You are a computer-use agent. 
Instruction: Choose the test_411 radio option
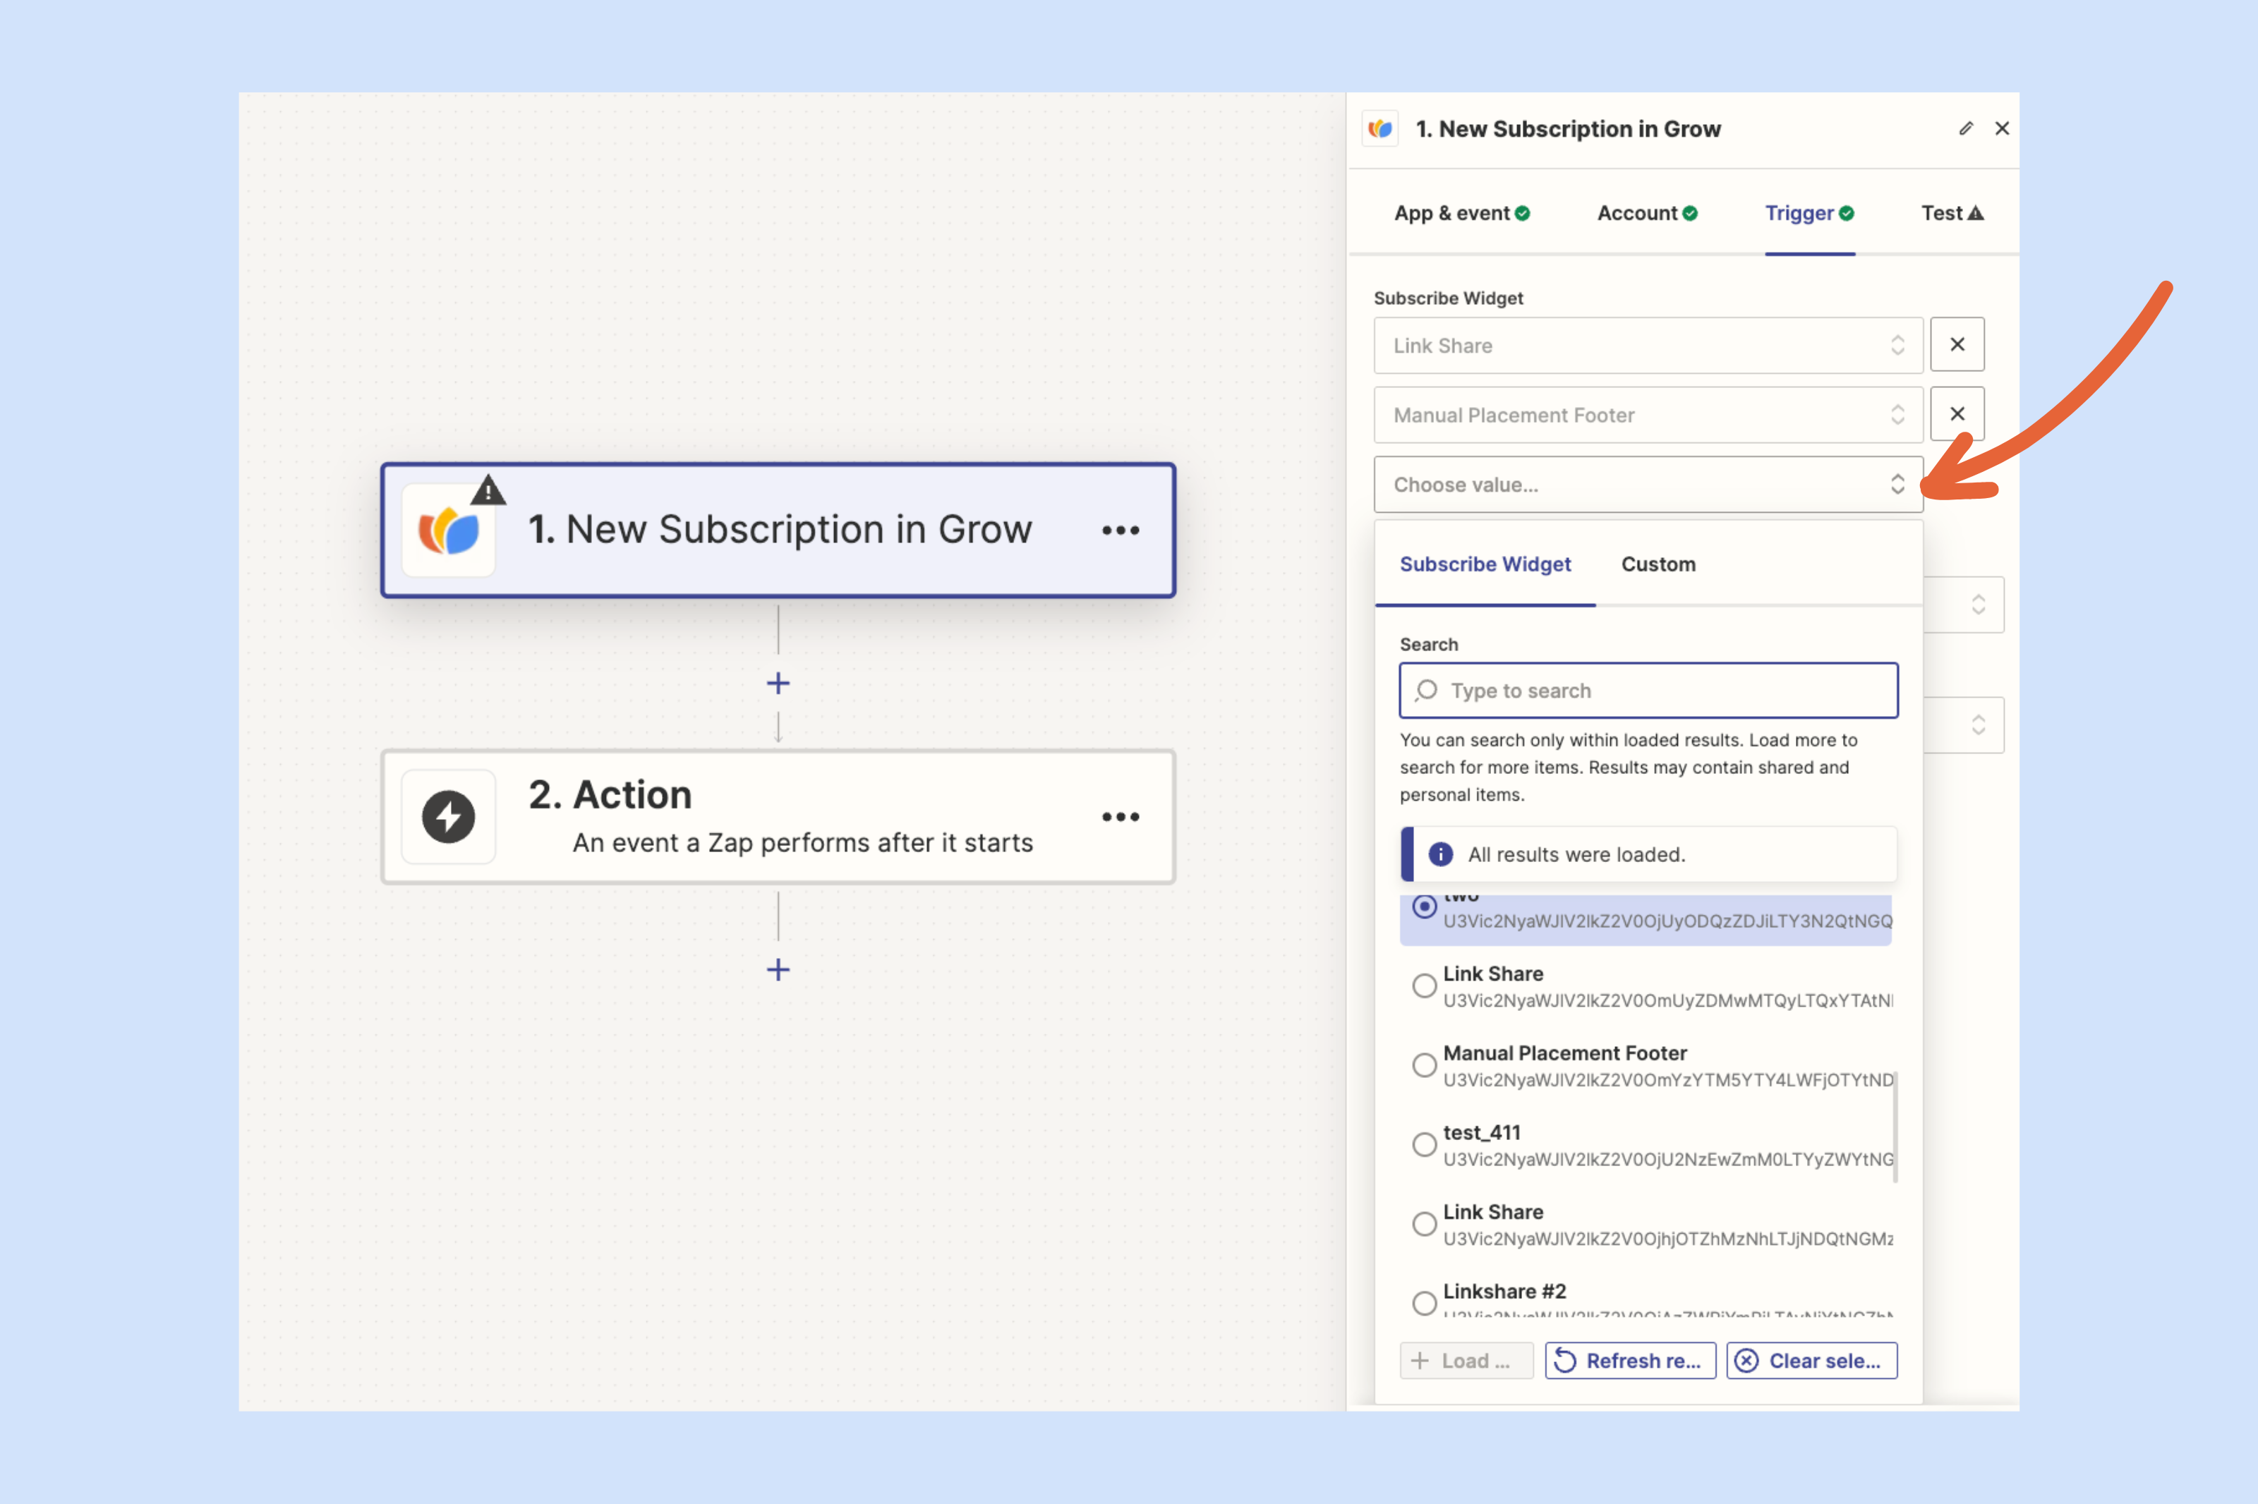(1425, 1145)
